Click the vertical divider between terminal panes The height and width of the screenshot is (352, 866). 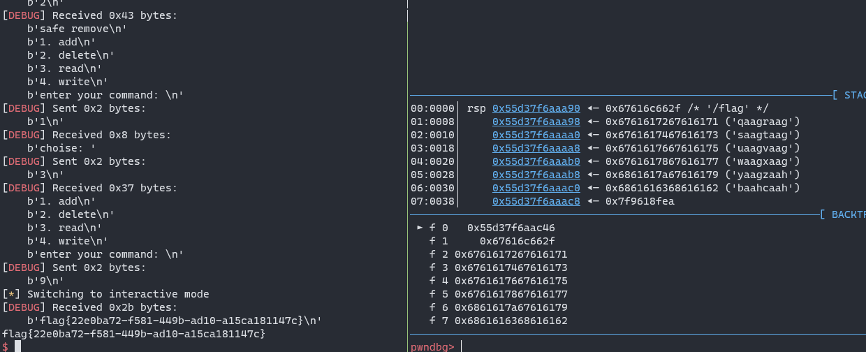click(x=407, y=175)
